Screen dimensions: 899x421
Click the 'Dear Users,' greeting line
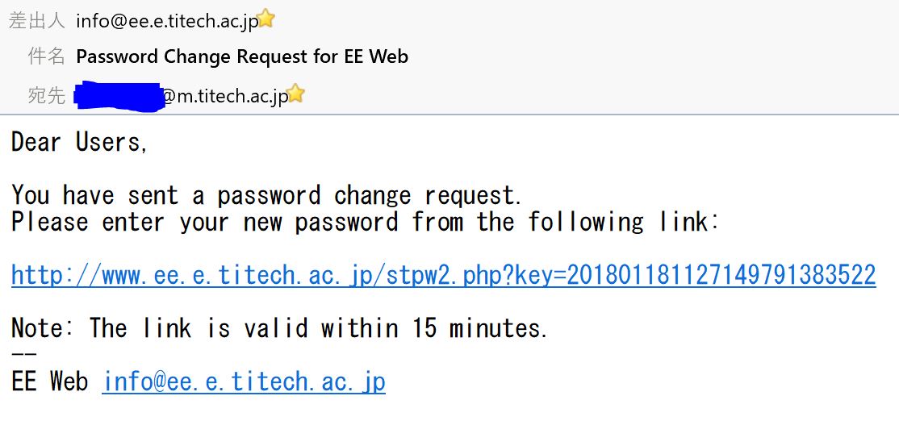coord(79,143)
